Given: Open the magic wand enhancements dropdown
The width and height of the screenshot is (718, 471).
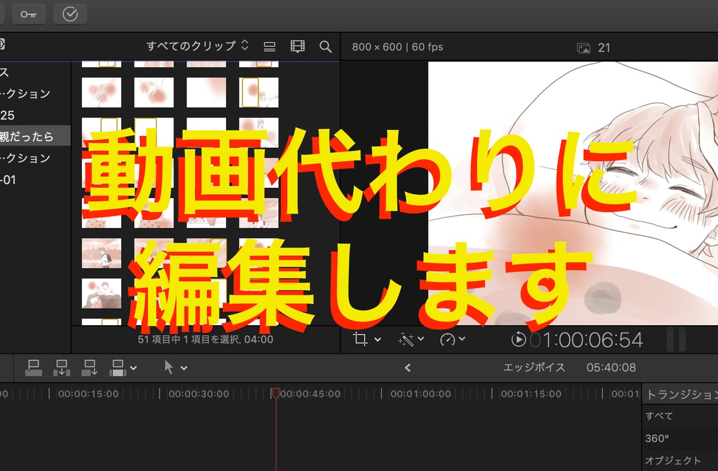Looking at the screenshot, I should coord(411,339).
